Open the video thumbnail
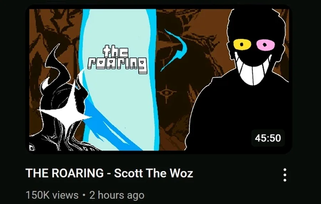Screen dimensions: 321x204 (x=159, y=80)
